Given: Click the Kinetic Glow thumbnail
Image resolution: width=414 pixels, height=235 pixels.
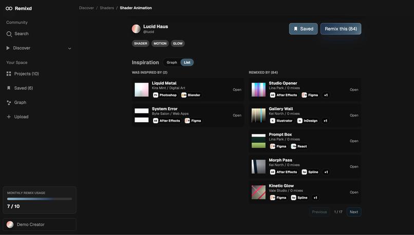Looking at the screenshot, I should 258,192.
